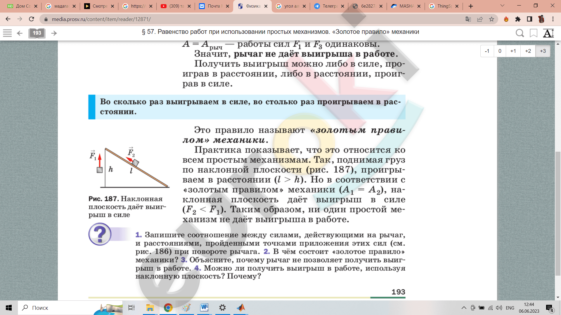Go to the previous page arrow
Viewport: 561px width, 315px height.
click(x=20, y=33)
